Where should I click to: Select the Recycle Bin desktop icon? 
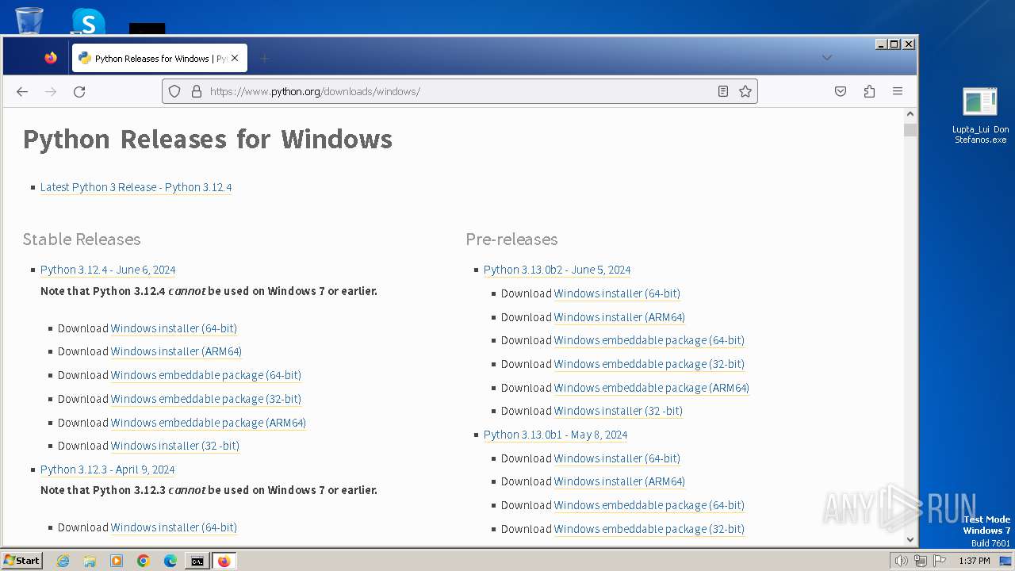pyautogui.click(x=29, y=21)
